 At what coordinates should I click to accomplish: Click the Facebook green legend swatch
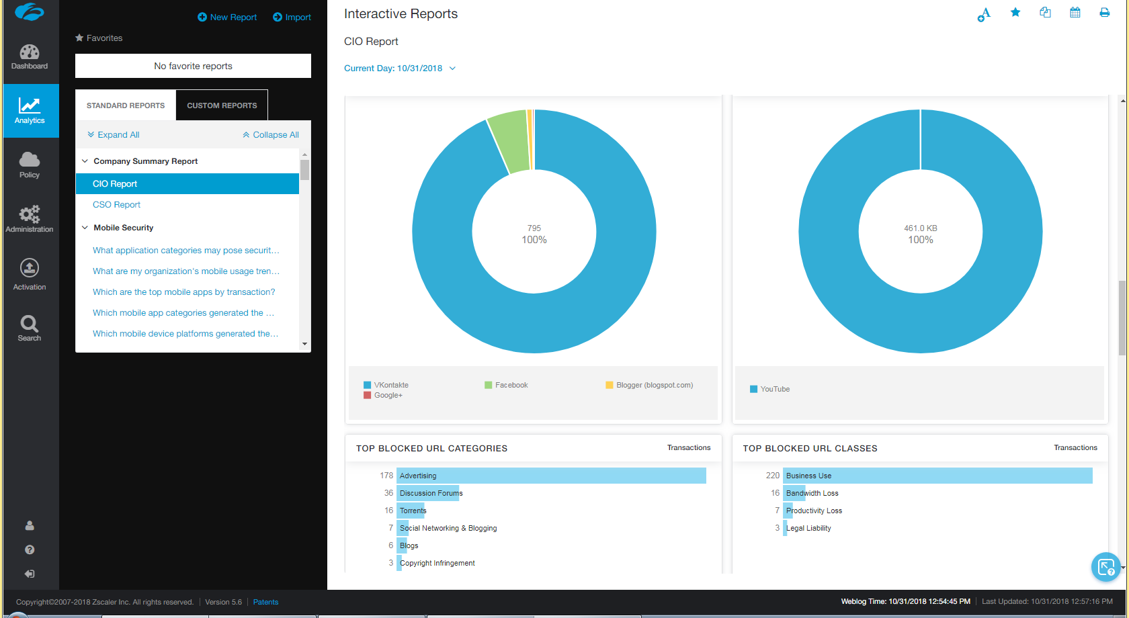coord(489,385)
